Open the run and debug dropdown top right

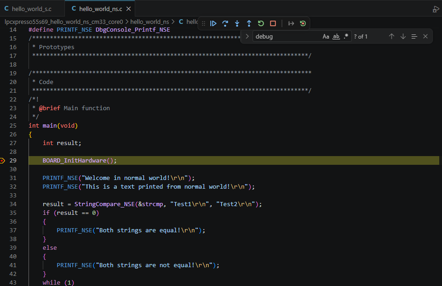point(435,9)
